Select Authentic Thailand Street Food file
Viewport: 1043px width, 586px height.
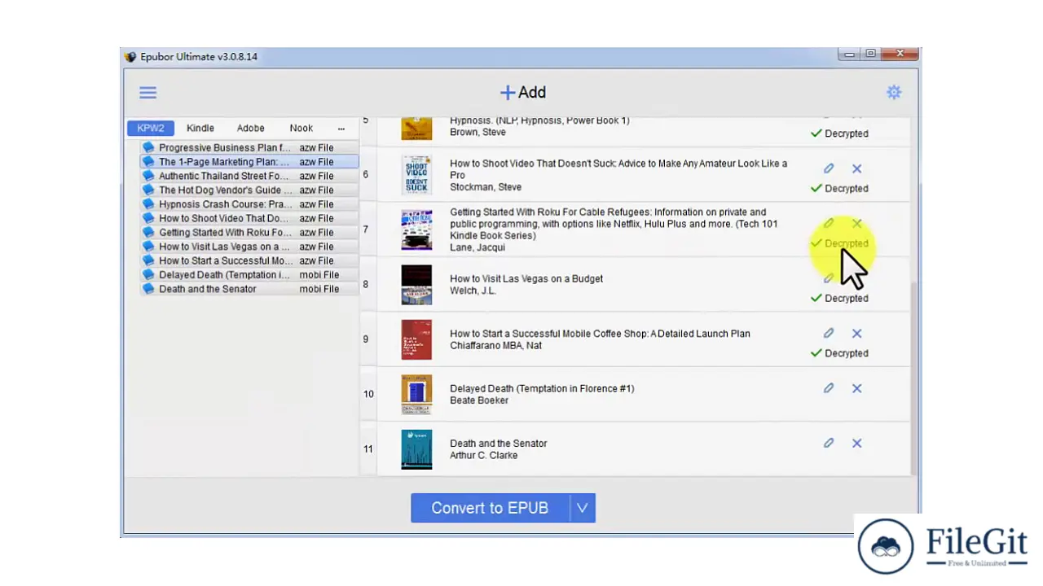coord(249,176)
